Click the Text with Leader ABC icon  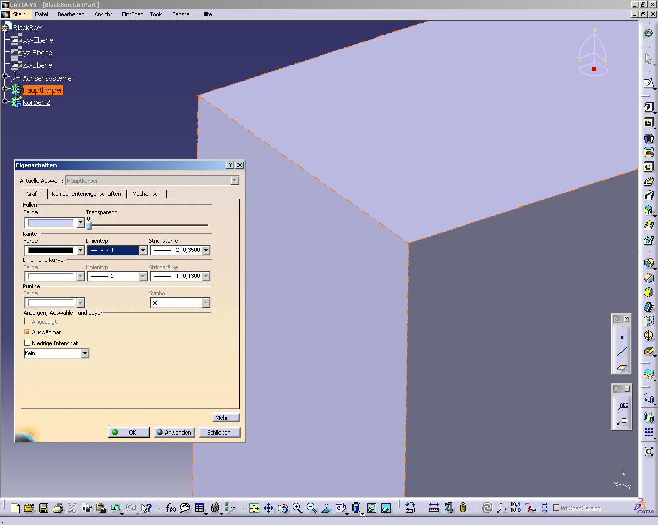pos(623,407)
